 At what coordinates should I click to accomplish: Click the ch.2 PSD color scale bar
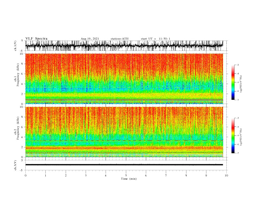point(233,136)
